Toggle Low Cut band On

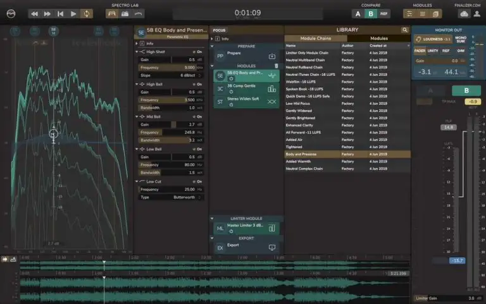pyautogui.click(x=197, y=182)
